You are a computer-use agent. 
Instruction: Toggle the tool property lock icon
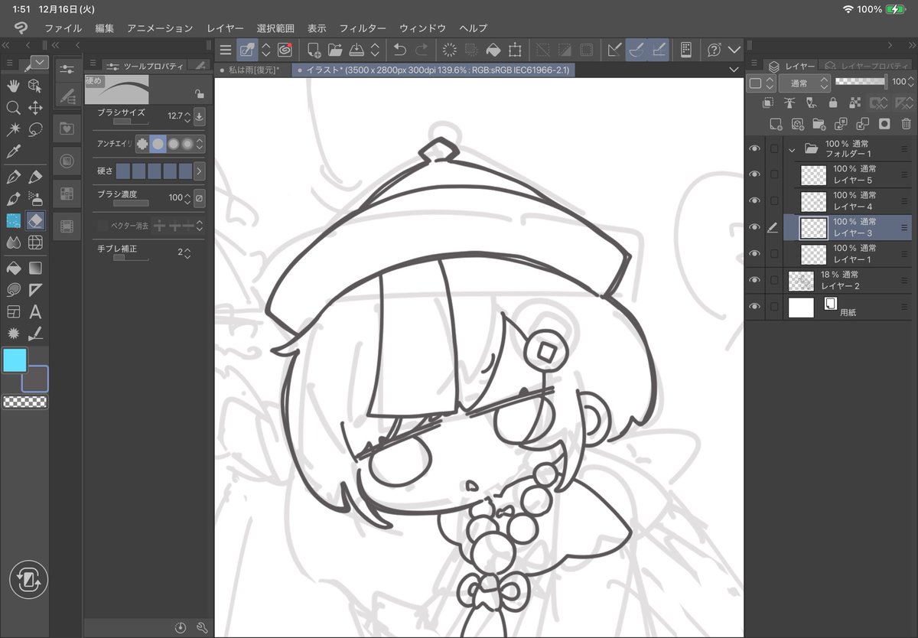pos(199,94)
